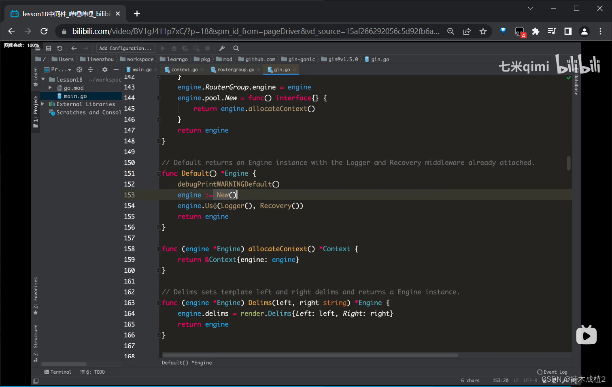The width and height of the screenshot is (612, 387).
Task: Click the editor horizontal scrollbar
Action: 310,355
